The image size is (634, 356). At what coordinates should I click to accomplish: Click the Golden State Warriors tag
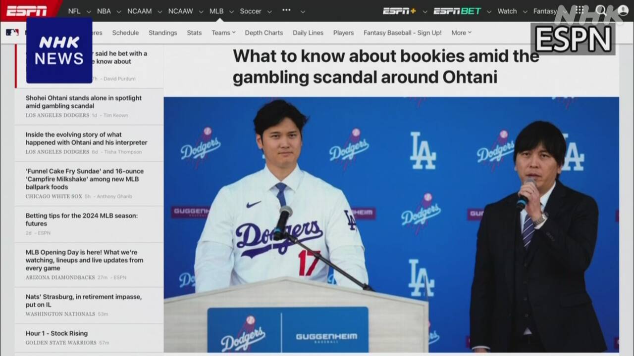[61, 343]
